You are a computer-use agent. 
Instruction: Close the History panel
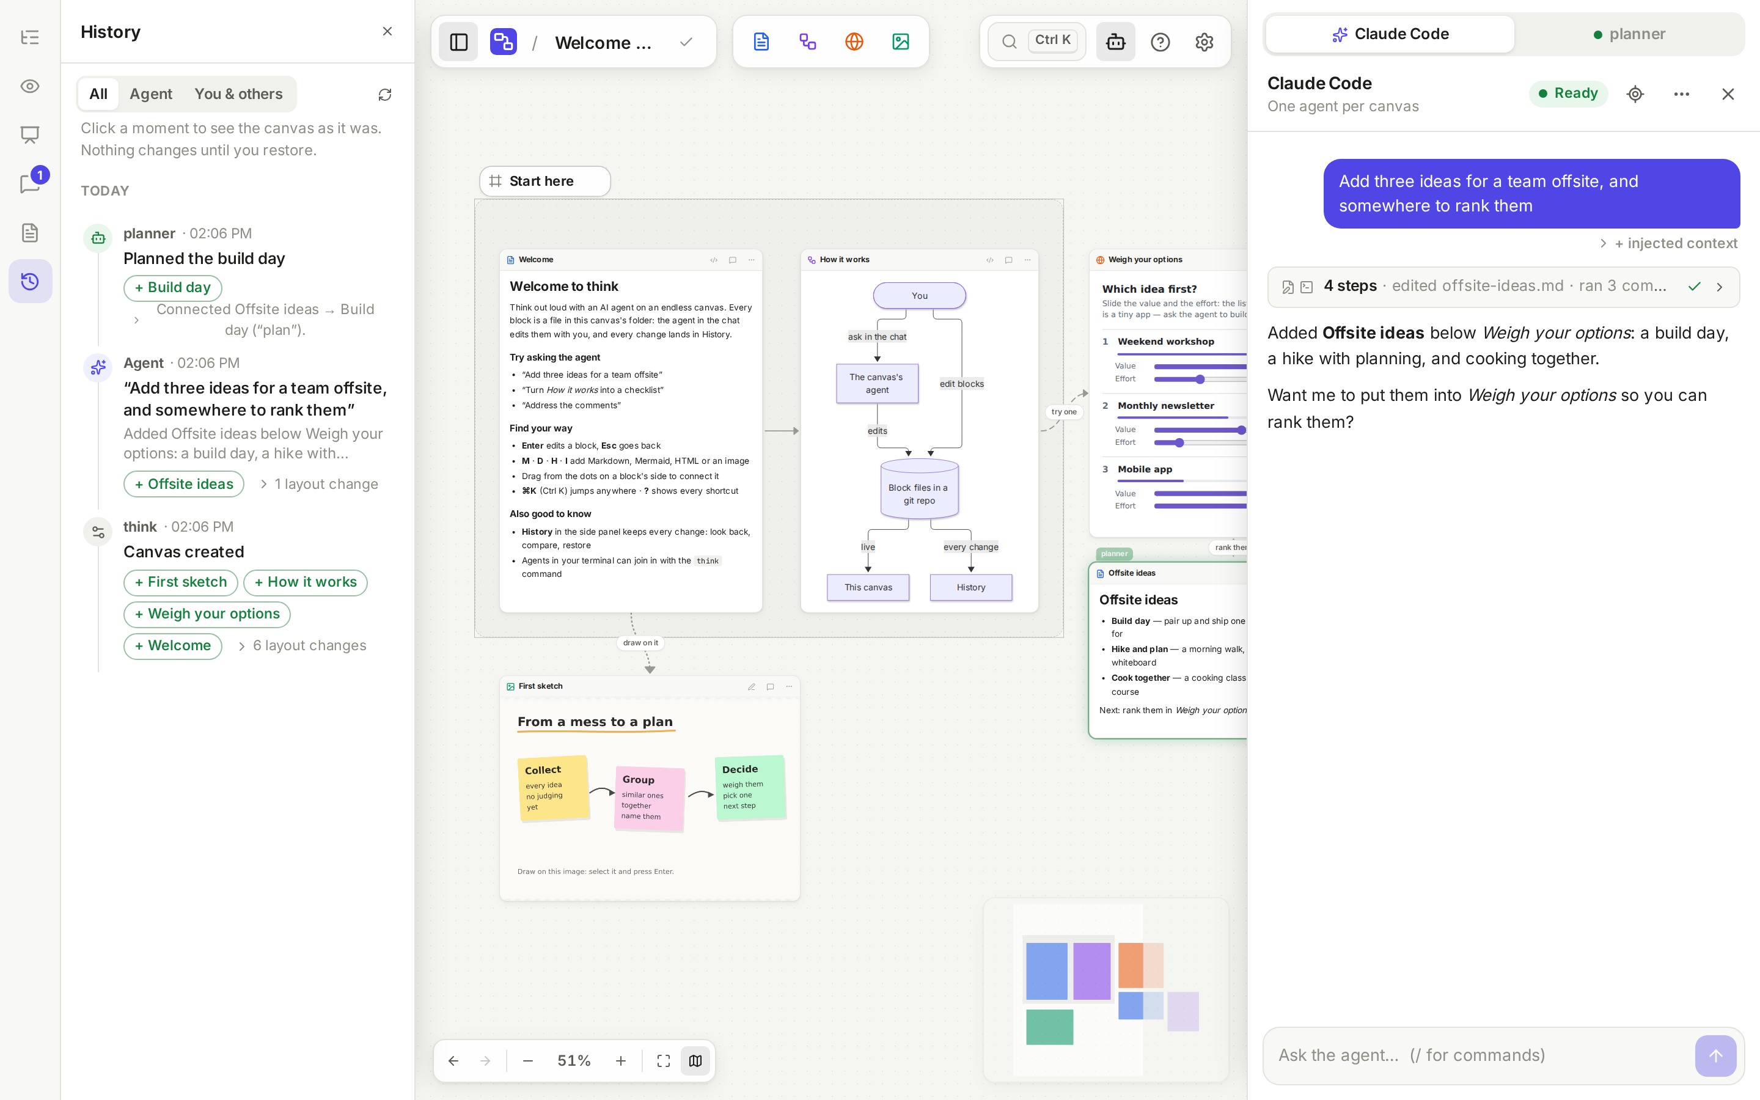pos(387,31)
